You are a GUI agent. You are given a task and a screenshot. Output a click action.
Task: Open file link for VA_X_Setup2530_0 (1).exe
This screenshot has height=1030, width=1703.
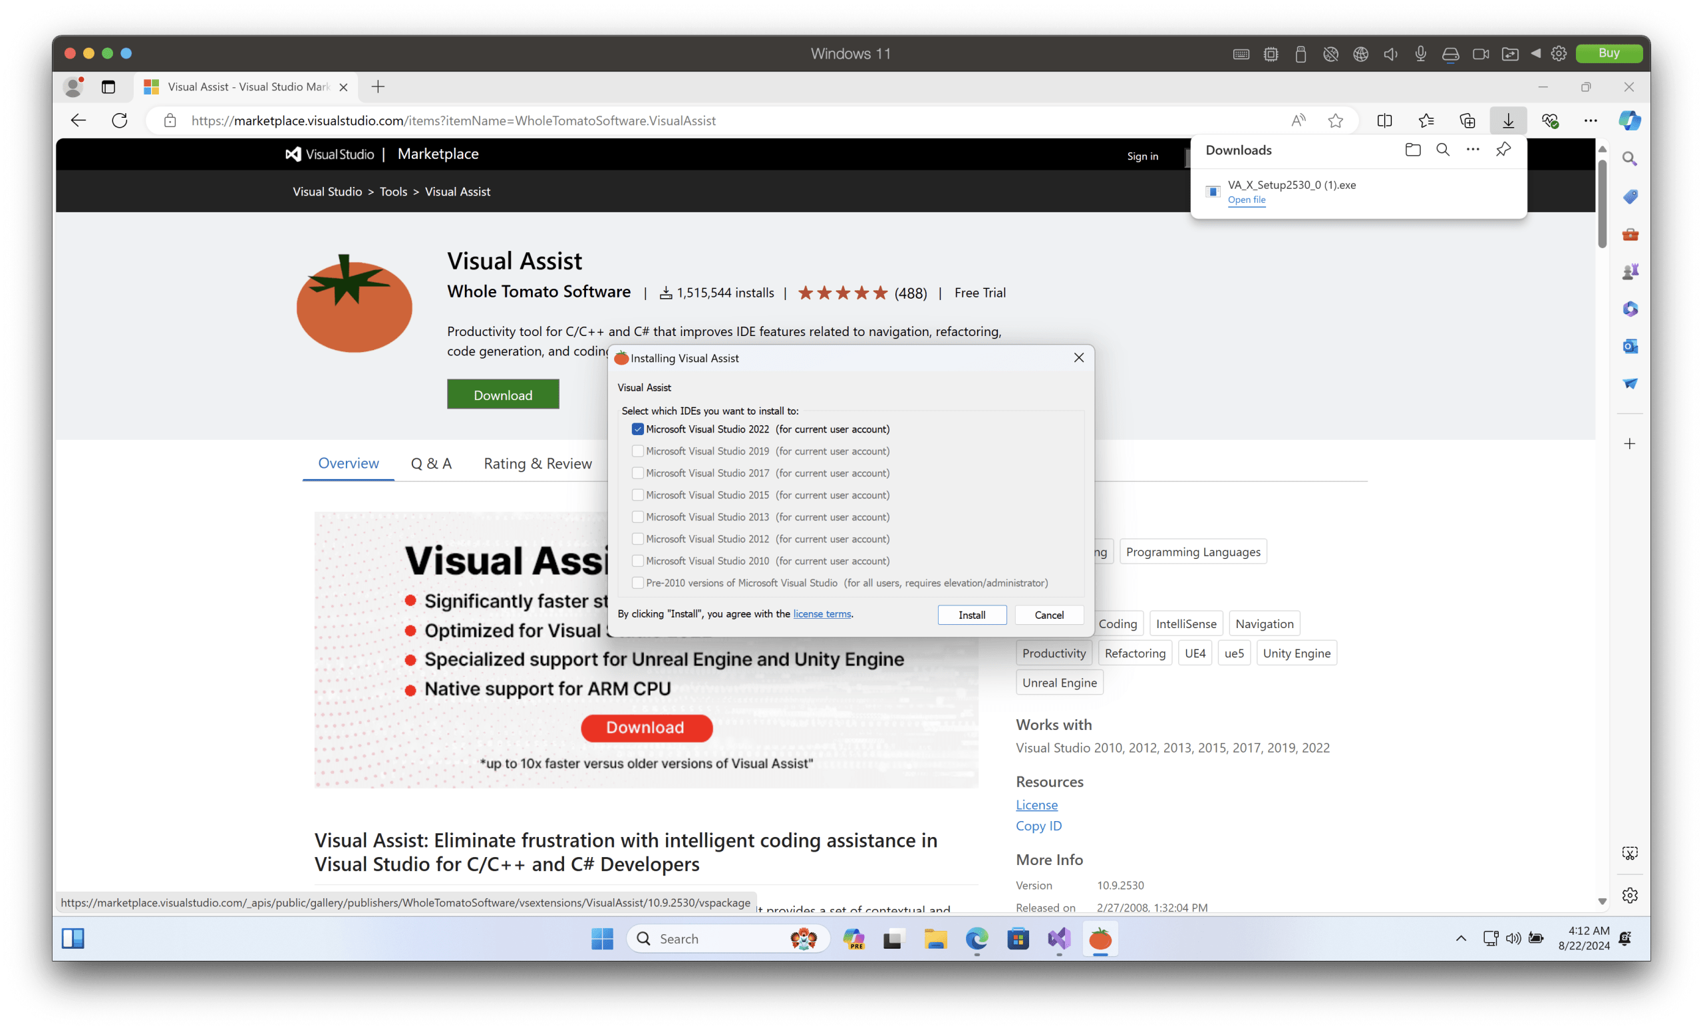(1246, 200)
